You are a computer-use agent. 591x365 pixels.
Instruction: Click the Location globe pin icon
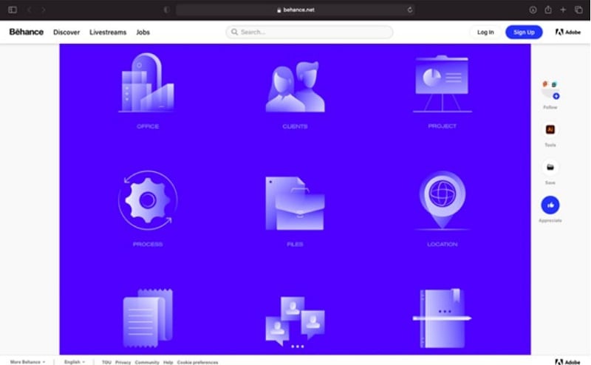pos(442,200)
